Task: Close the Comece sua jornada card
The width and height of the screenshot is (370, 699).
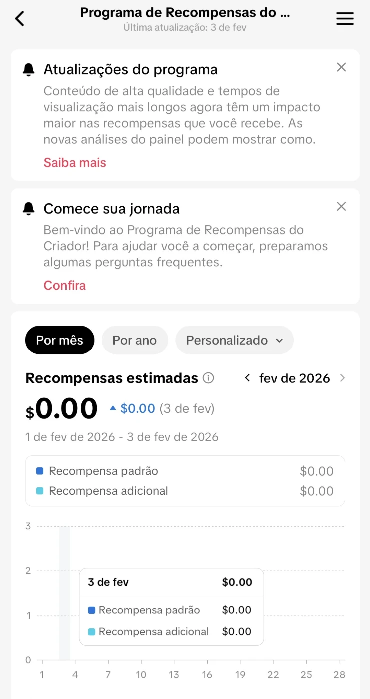Action: pos(341,206)
